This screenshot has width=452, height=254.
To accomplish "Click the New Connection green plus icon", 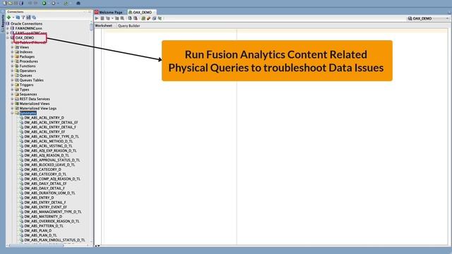I will pos(8,17).
